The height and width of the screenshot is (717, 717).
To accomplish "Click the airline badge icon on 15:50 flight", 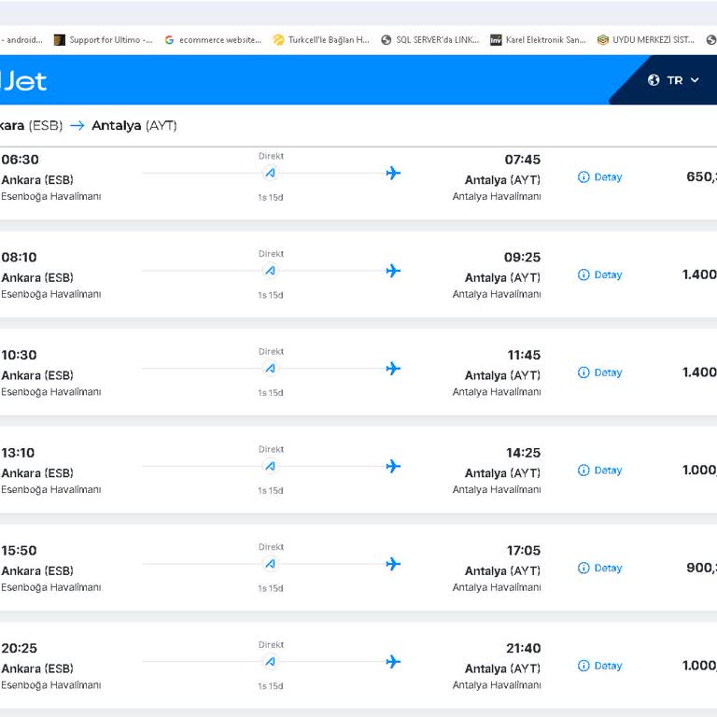I will 271,564.
